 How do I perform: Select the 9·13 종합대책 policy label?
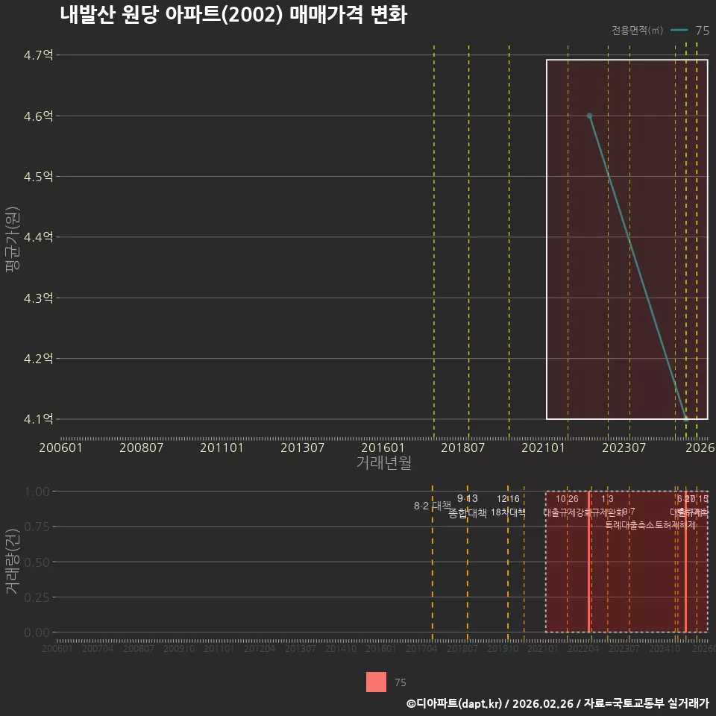point(468,506)
